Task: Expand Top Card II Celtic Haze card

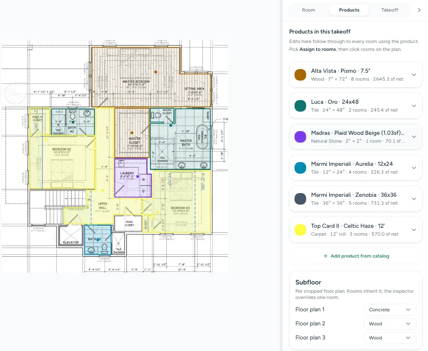Action: 414,230
